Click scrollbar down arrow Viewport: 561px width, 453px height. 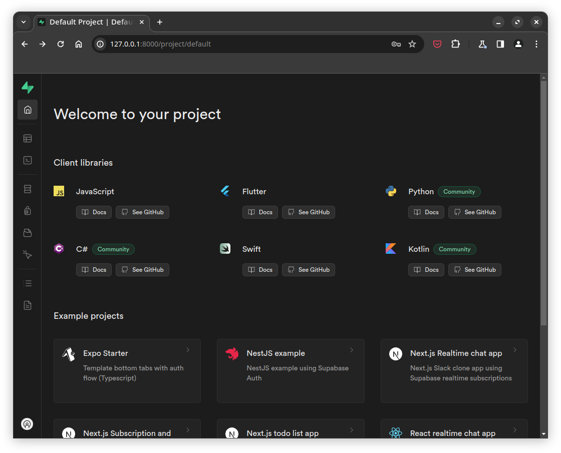click(543, 434)
